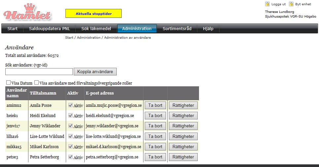Select the Administration menu tab
This screenshot has height=167, width=319.
(x=137, y=29)
